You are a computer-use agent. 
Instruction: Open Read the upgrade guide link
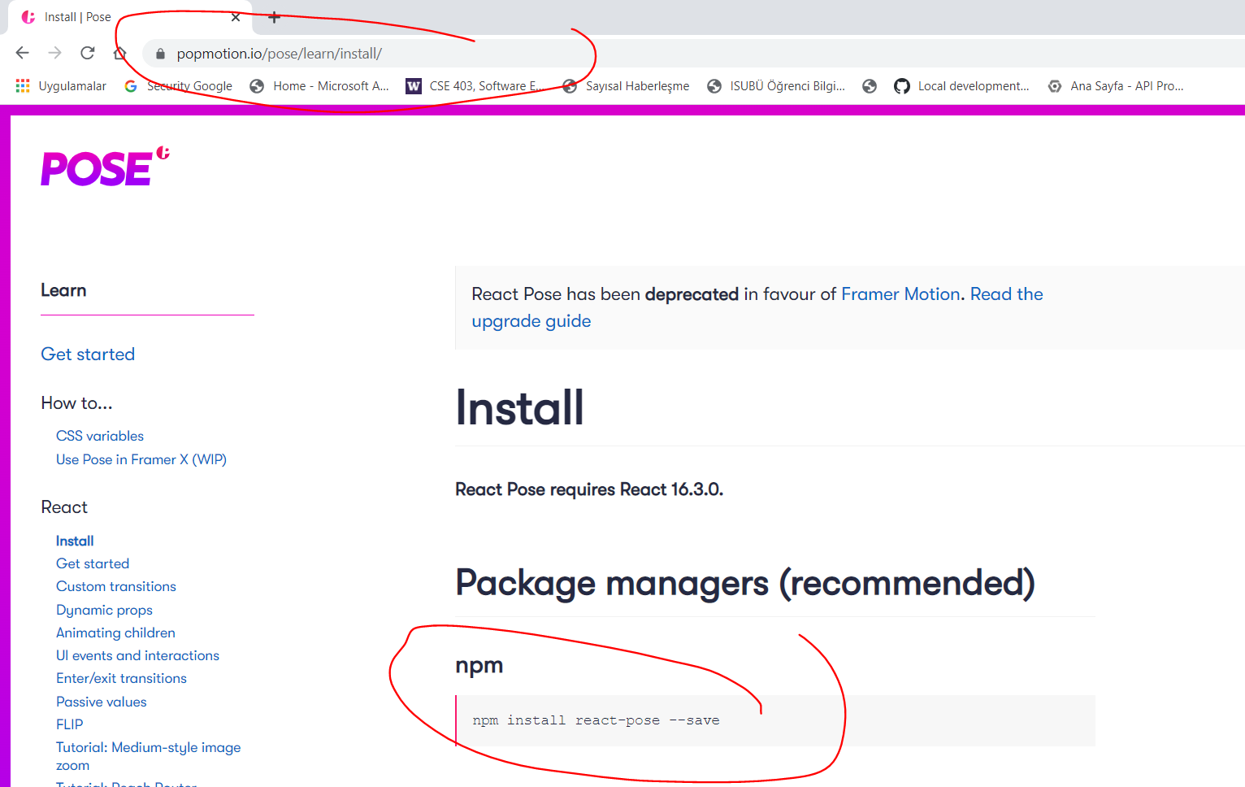1006,294
